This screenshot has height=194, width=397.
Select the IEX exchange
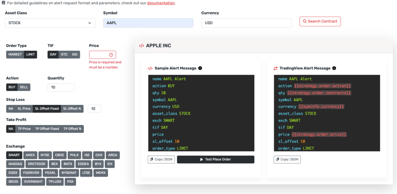click(x=110, y=164)
